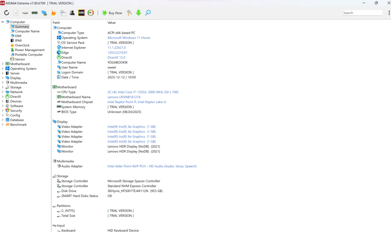The height and width of the screenshot is (232, 391).
Task: Click the 11.1.22621.0 Internet Explorer link
Action: (117, 48)
